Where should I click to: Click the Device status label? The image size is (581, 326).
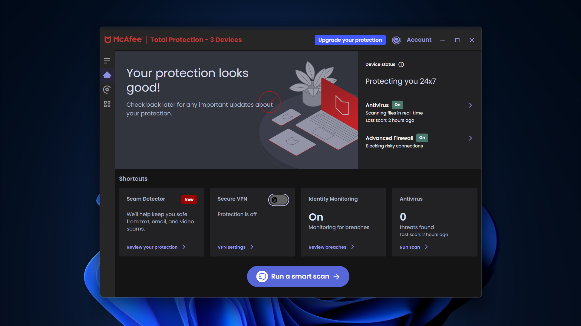[x=380, y=64]
